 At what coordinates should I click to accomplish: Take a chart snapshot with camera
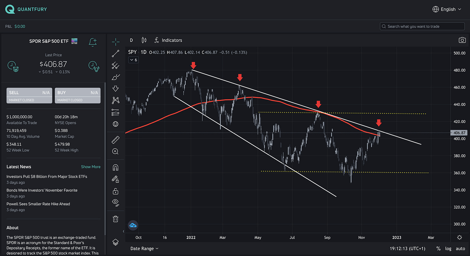tap(462, 40)
